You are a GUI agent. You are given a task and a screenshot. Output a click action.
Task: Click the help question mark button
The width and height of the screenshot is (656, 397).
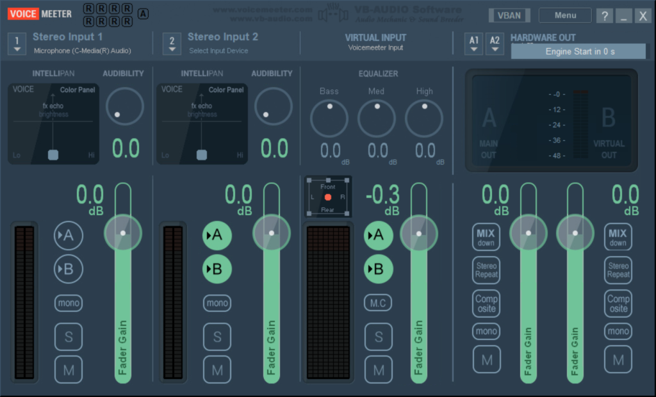tap(605, 16)
